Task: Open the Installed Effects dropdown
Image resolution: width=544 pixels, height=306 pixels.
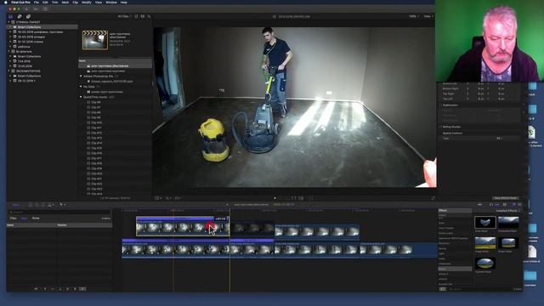Action: pyautogui.click(x=508, y=211)
